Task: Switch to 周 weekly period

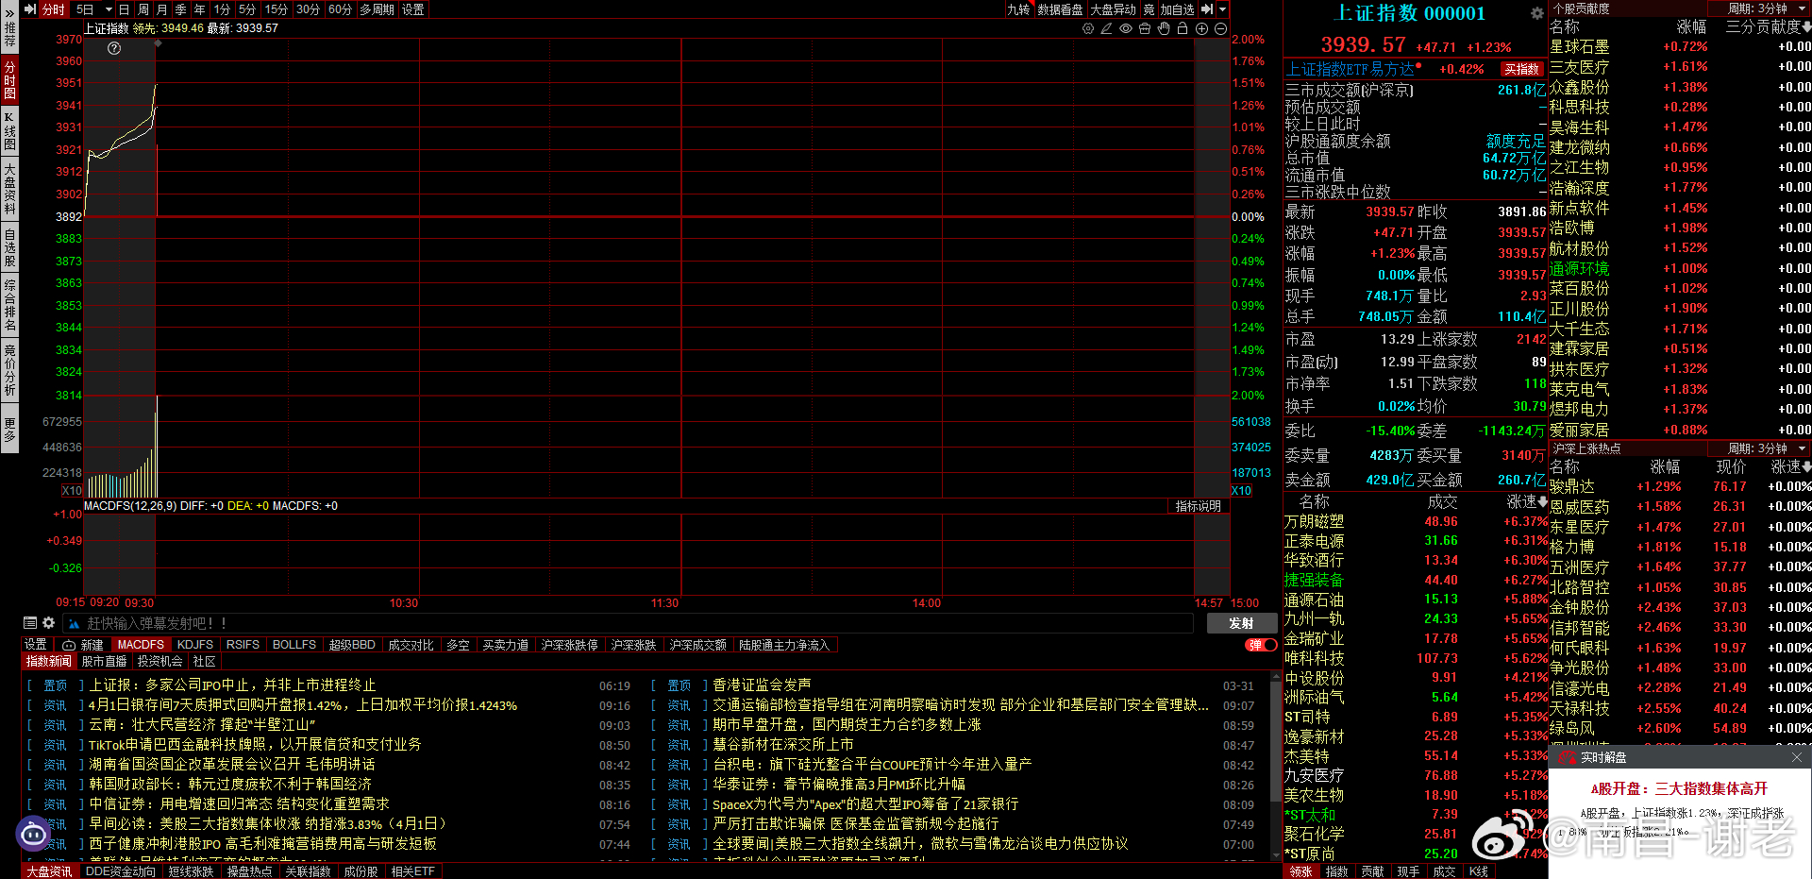Action: (143, 9)
